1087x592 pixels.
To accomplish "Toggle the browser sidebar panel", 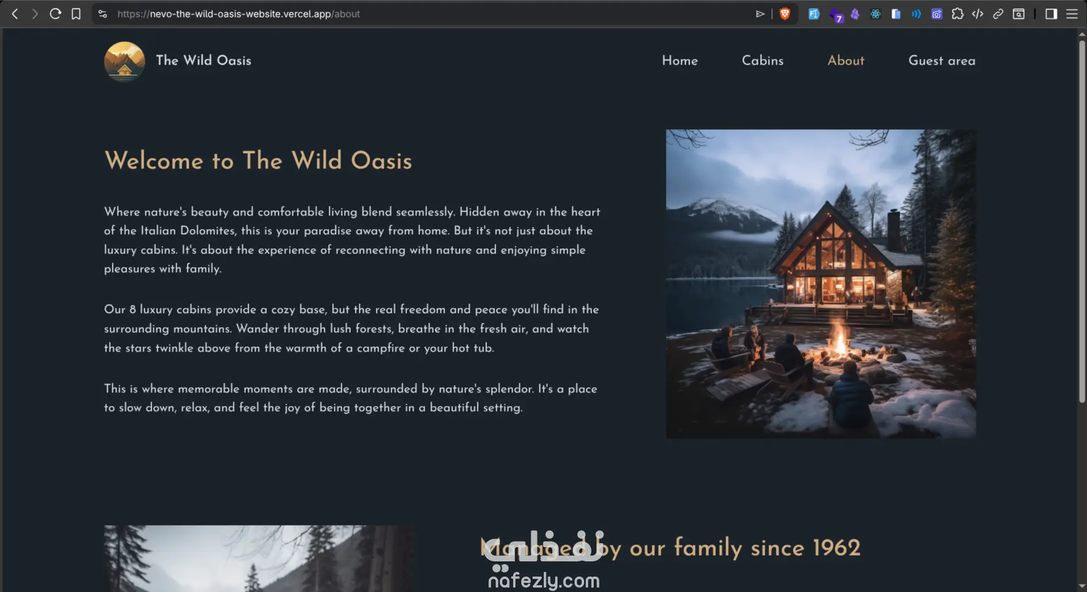I will point(1051,14).
